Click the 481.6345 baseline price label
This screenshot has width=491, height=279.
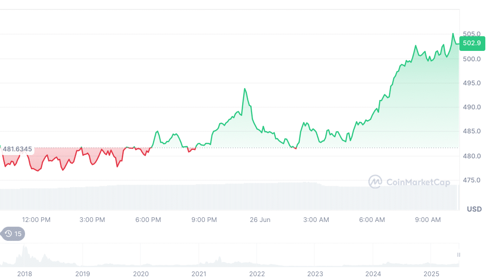(x=17, y=149)
